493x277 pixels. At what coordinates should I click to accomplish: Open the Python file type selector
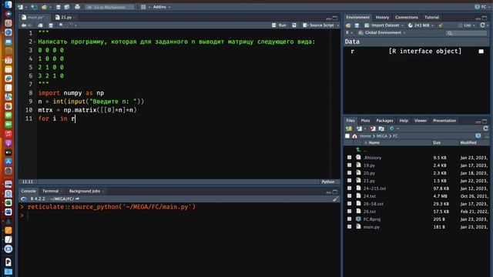329,182
